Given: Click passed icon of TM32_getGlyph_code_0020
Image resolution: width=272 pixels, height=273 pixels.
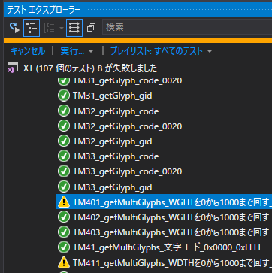Looking at the screenshot, I should [64, 126].
